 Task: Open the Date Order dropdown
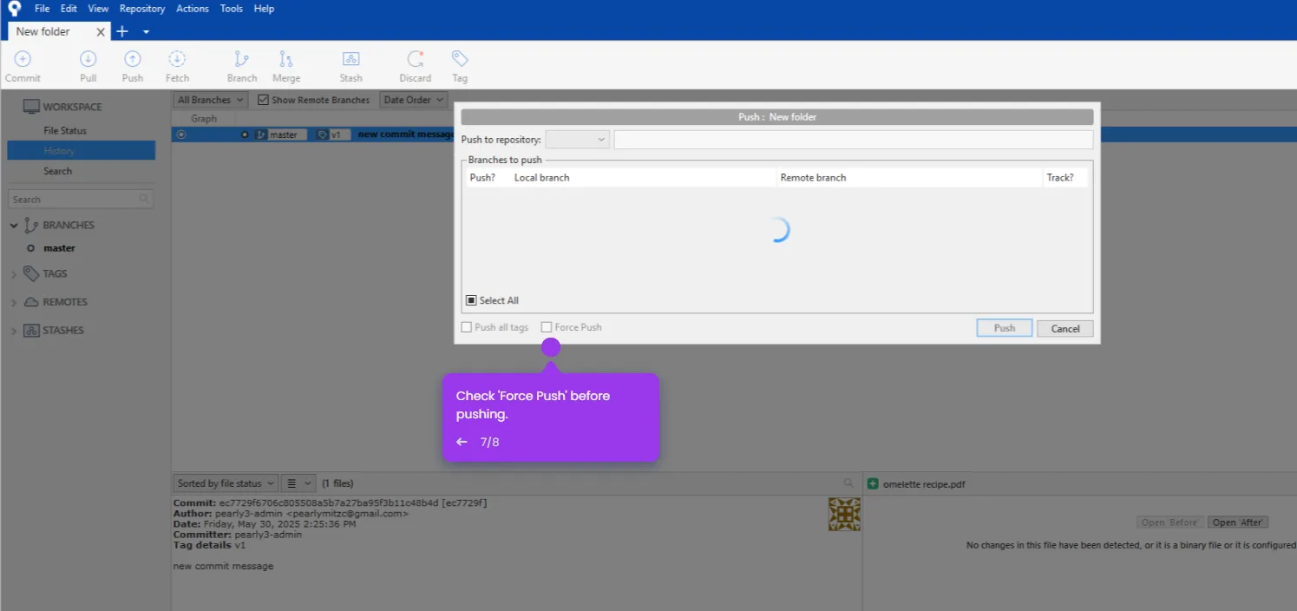(413, 100)
